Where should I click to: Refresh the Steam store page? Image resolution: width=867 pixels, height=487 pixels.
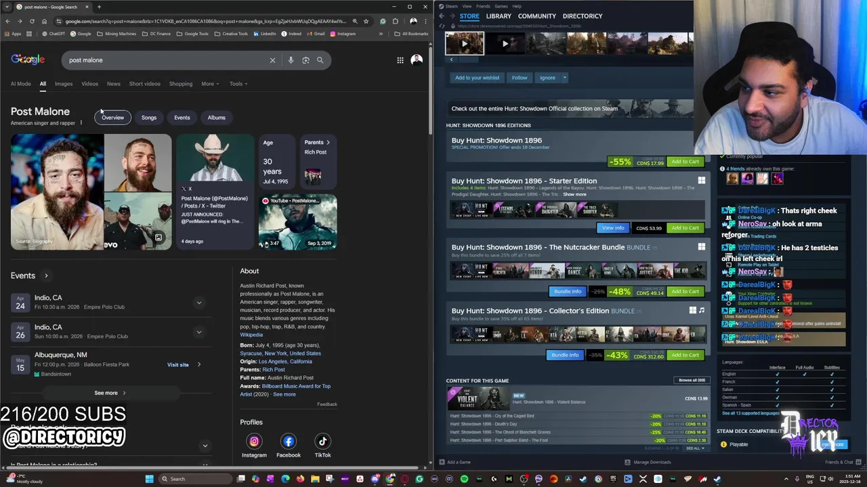click(442, 26)
